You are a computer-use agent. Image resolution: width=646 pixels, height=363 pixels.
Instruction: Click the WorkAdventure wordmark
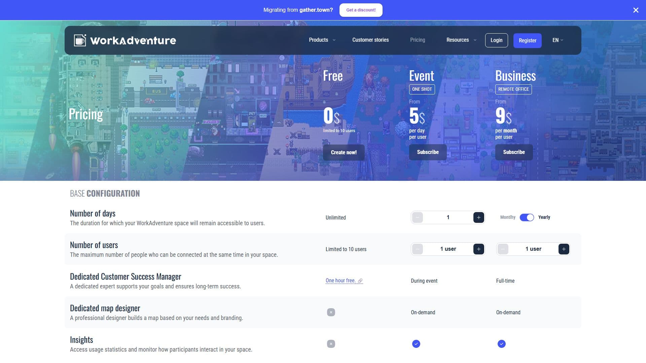pyautogui.click(x=133, y=41)
